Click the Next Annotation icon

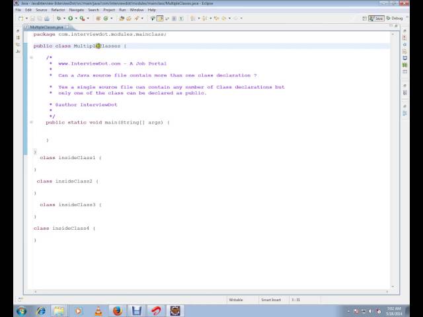pyautogui.click(x=193, y=18)
